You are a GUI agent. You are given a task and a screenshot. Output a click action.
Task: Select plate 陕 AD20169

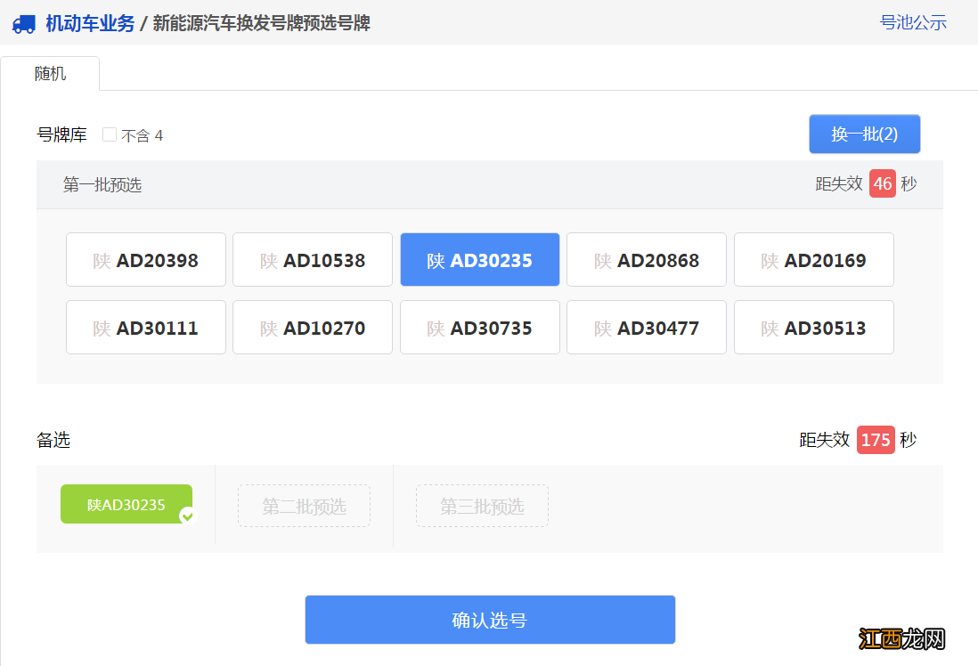click(813, 260)
